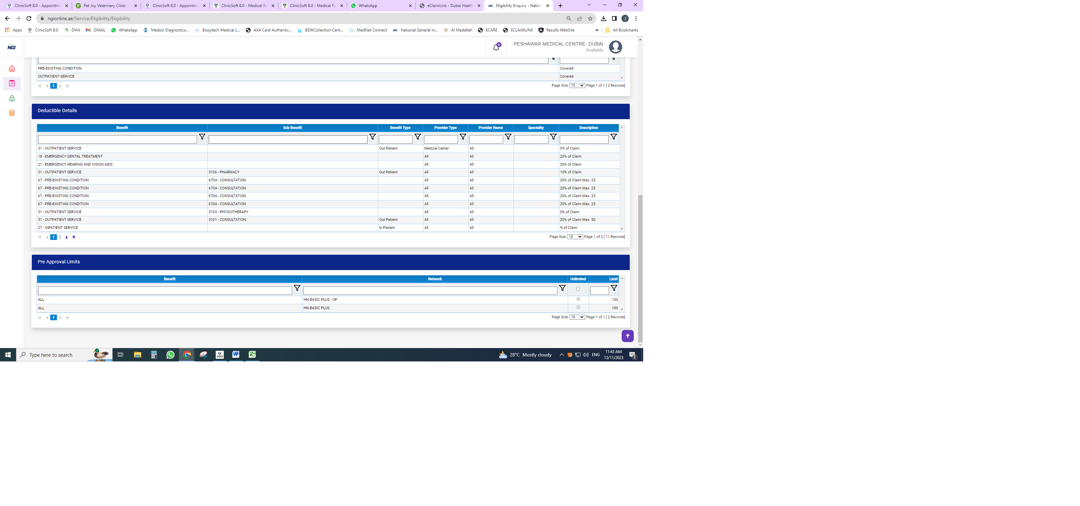Open Page Size dropdown in Pre Approval Limits
The image size is (1080, 506).
tap(577, 317)
